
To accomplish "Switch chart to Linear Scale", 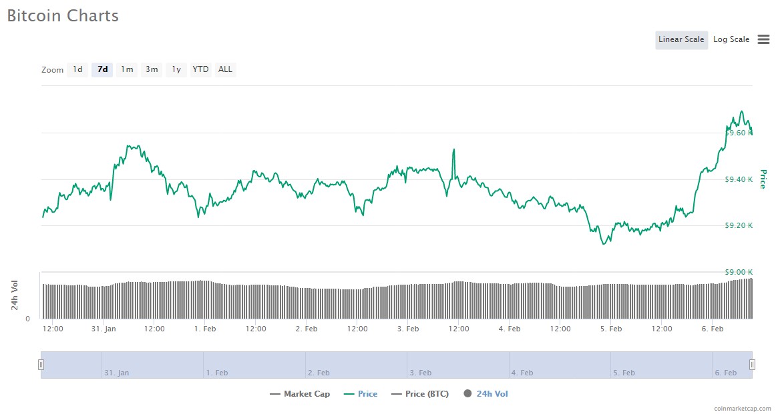I will coord(681,39).
